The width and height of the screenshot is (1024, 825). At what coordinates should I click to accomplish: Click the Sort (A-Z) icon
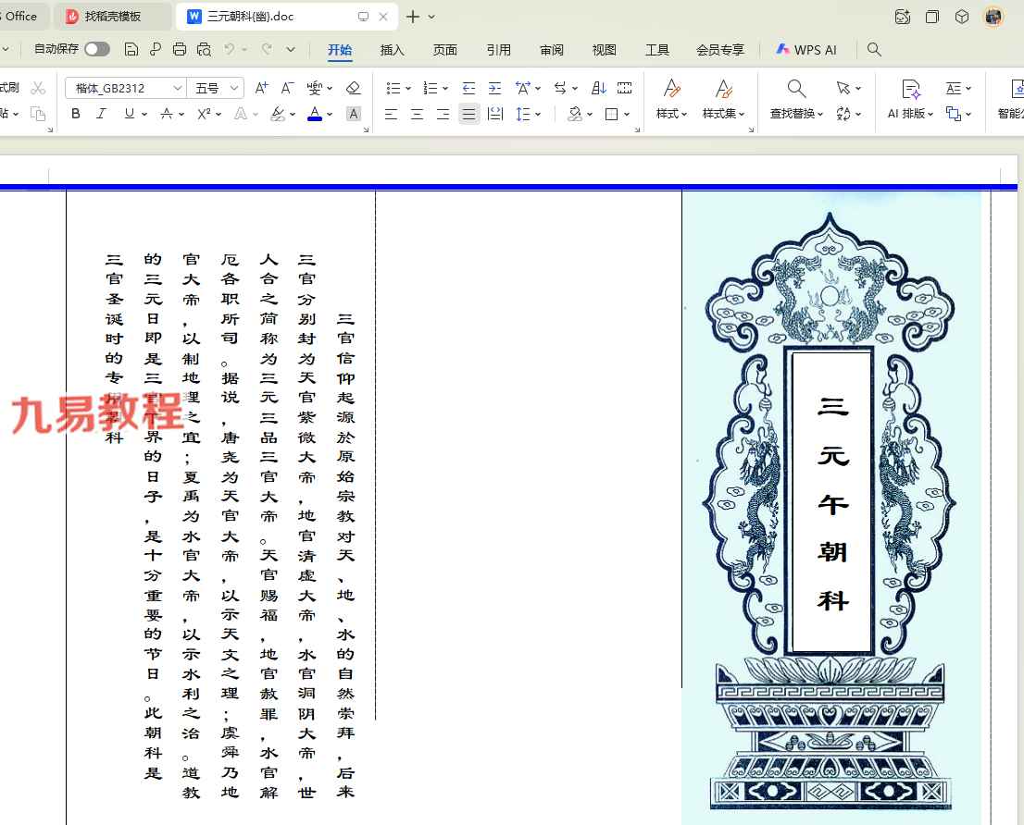(x=599, y=88)
